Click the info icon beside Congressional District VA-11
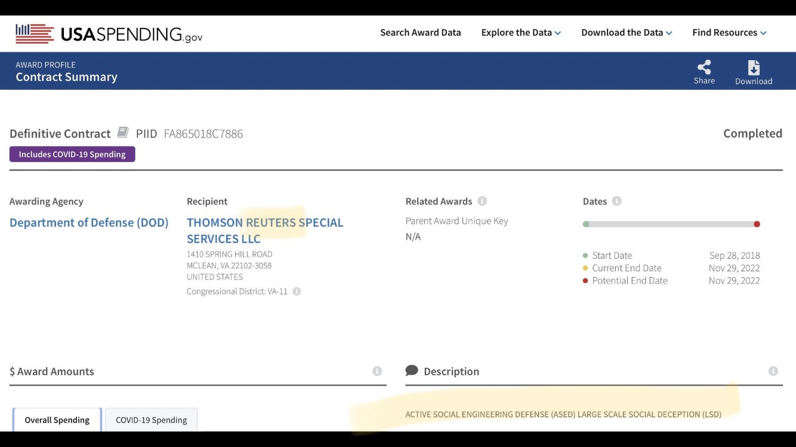This screenshot has height=447, width=796. click(x=297, y=291)
